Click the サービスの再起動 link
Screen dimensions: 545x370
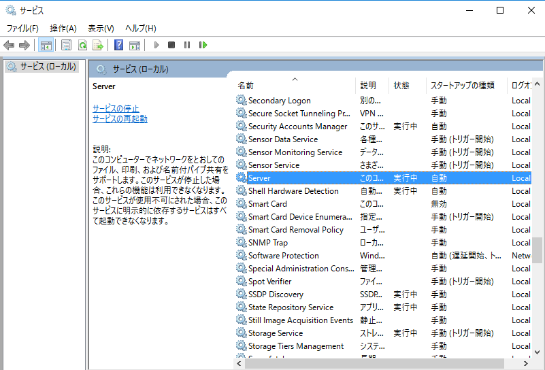point(120,118)
